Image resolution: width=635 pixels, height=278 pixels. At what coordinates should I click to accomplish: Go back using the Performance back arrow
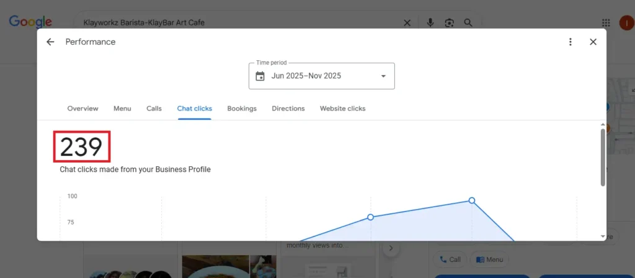pyautogui.click(x=50, y=42)
